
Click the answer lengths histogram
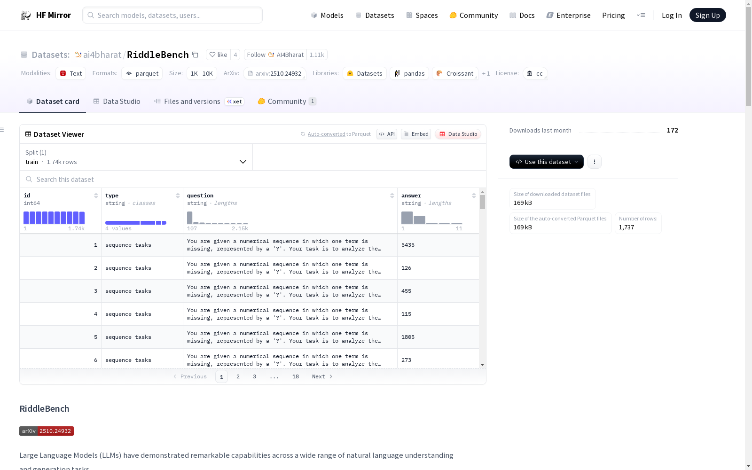[x=432, y=218]
